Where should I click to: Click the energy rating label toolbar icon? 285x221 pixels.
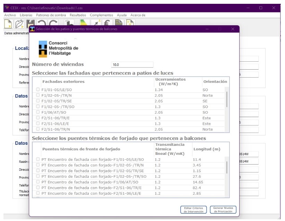coord(85,22)
